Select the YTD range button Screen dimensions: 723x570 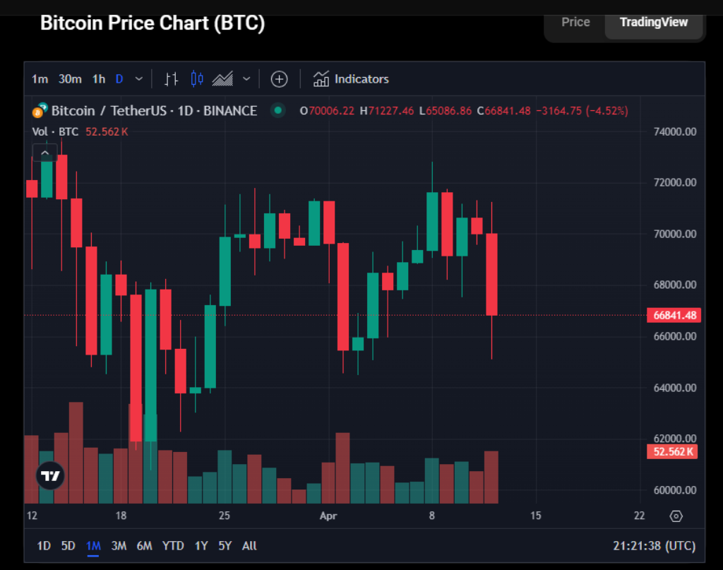[173, 546]
